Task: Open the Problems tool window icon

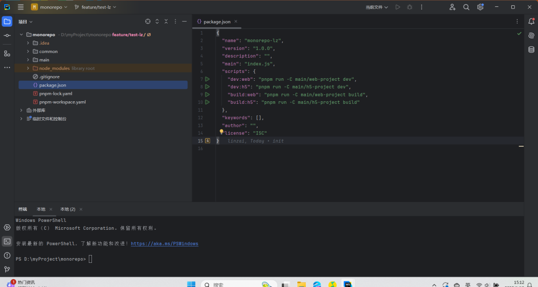Action: pos(7,256)
